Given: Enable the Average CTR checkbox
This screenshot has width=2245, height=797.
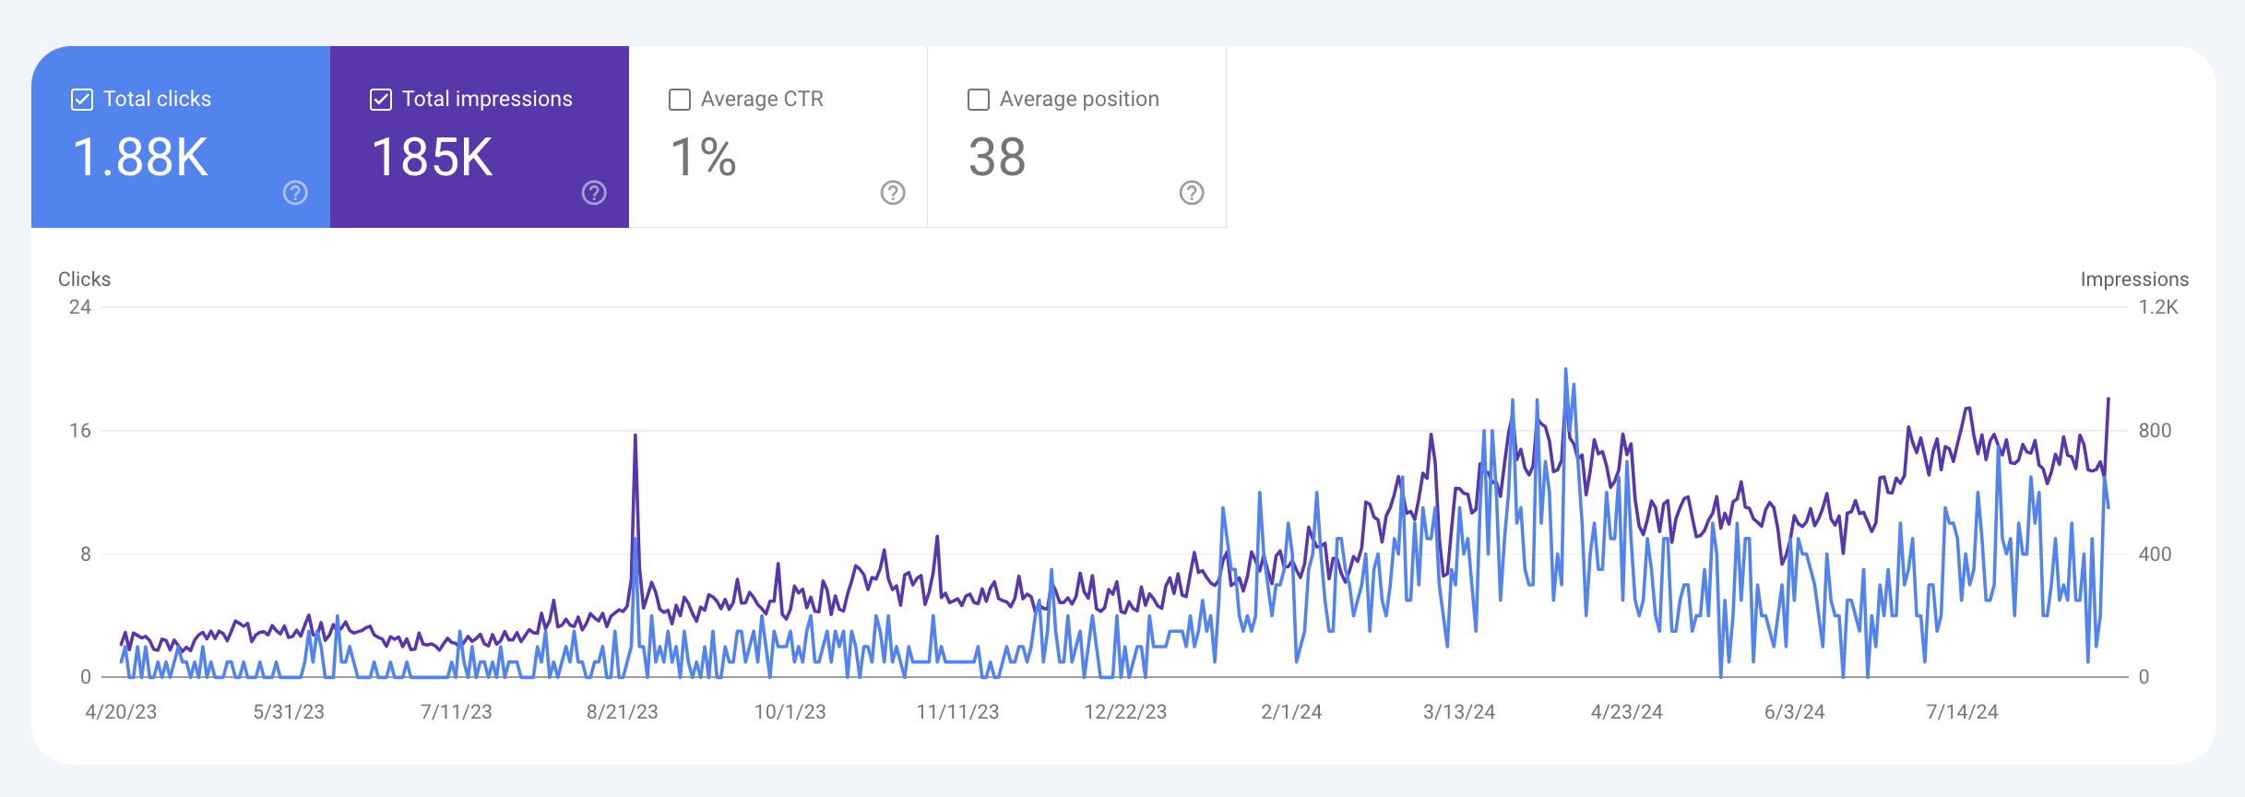Looking at the screenshot, I should point(680,100).
